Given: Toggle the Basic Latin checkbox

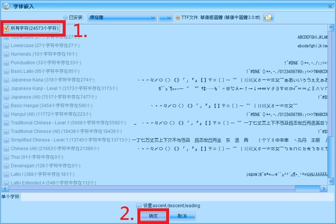Looking at the screenshot, I should [x=6, y=71].
